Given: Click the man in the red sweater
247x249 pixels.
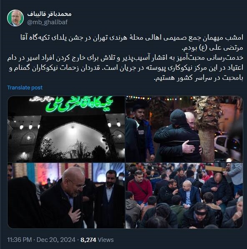Looking at the screenshot, I should coord(140,188).
